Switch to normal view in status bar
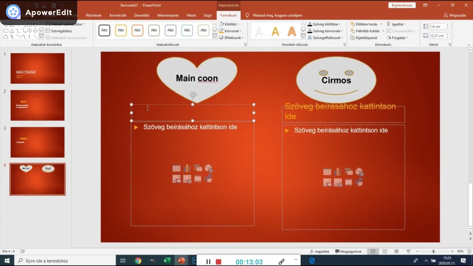Image resolution: width=473 pixels, height=266 pixels. tap(373, 251)
